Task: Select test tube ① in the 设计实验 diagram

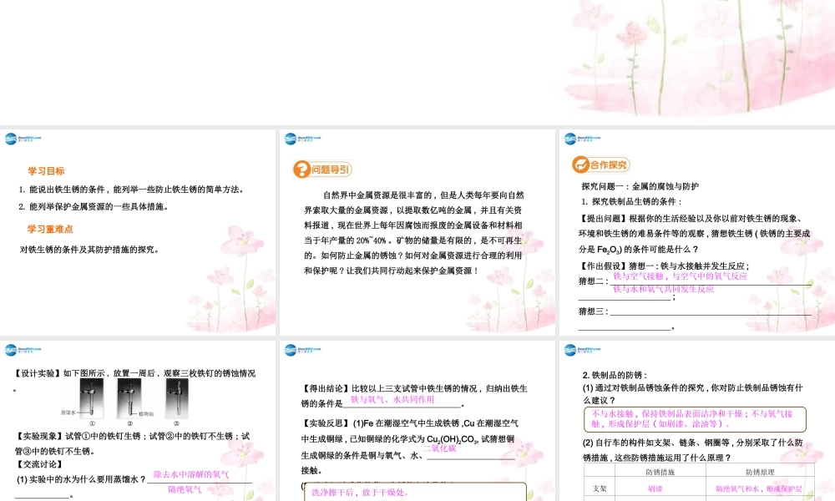Action: click(x=93, y=398)
